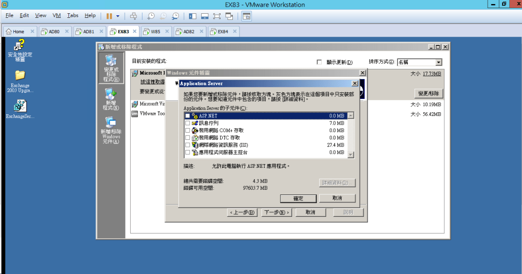
Task: Open the VM menu
Action: coord(57,16)
